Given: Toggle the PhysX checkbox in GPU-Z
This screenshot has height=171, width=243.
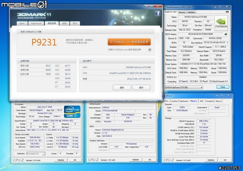Looking at the screenshot, I should (x=201, y=81).
